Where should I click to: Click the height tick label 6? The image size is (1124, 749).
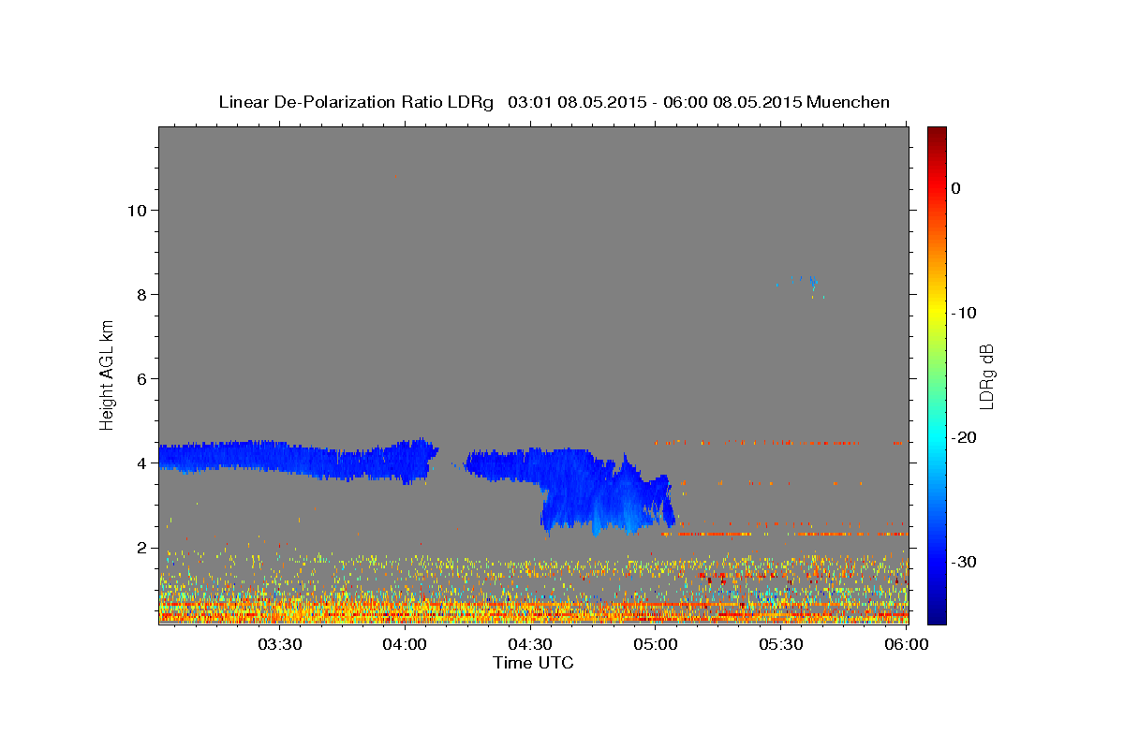(141, 378)
